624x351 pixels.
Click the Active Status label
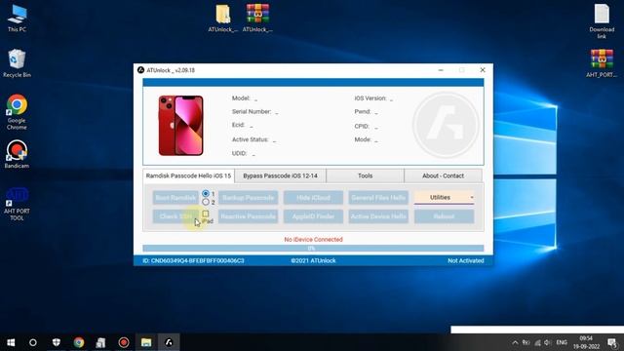click(x=250, y=139)
